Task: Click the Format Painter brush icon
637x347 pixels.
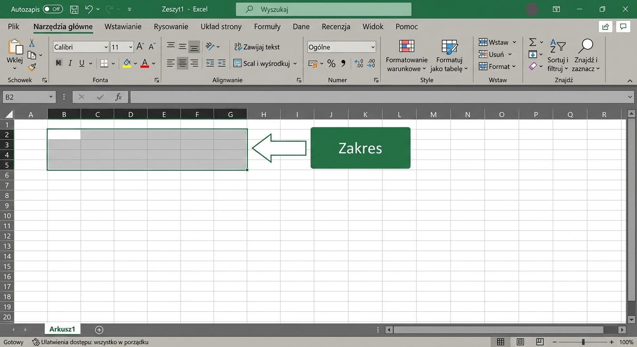Action: pos(32,67)
